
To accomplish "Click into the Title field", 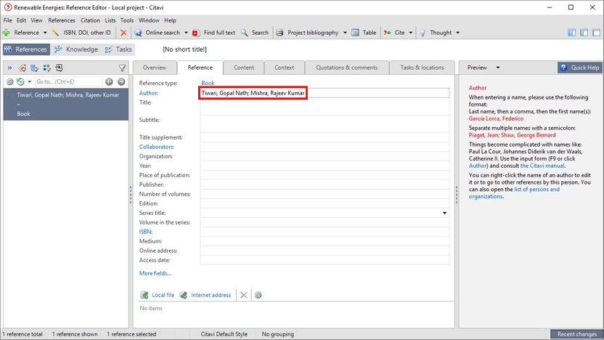I will [325, 106].
